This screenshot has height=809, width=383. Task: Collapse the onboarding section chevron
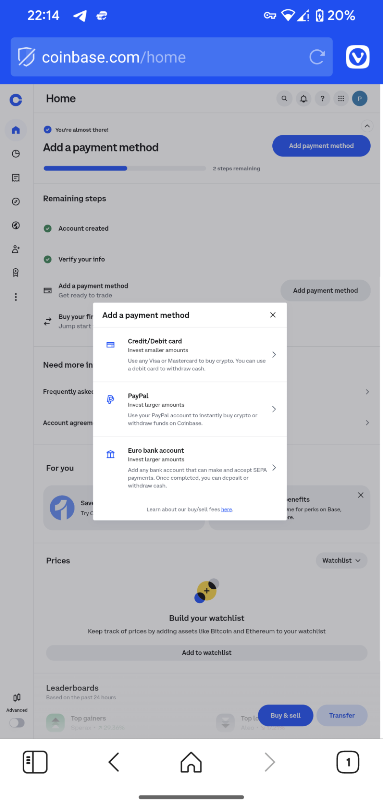[367, 126]
